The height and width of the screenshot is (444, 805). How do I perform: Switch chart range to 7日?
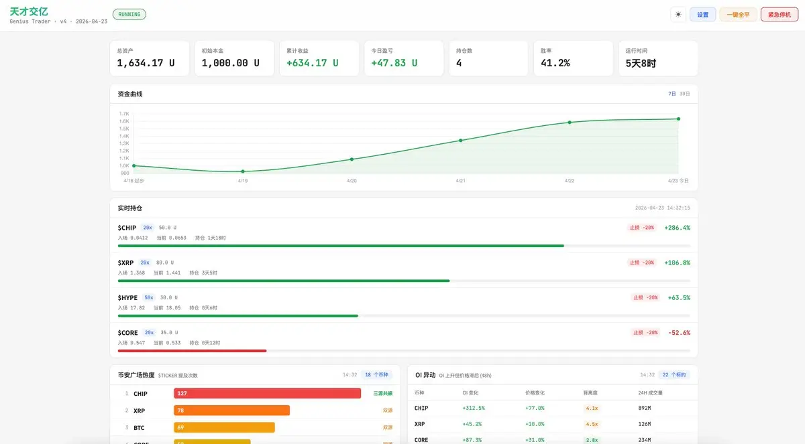(672, 94)
